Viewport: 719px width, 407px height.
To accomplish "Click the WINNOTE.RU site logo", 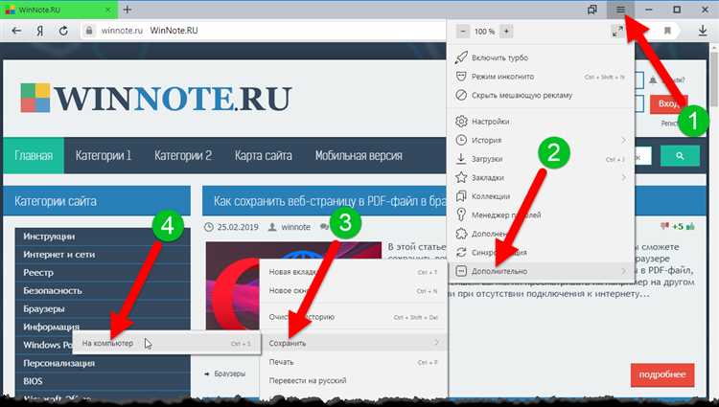I will pos(156,98).
